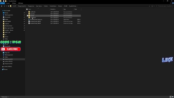Open the WALLPAPER sidebar folder

(8, 22)
